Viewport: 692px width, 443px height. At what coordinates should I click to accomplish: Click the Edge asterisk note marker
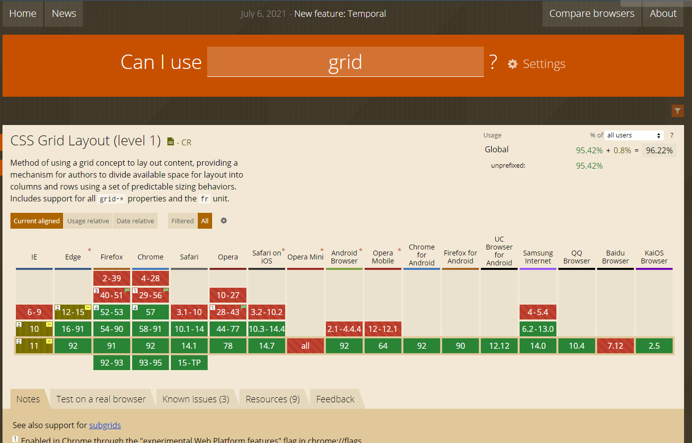click(89, 251)
